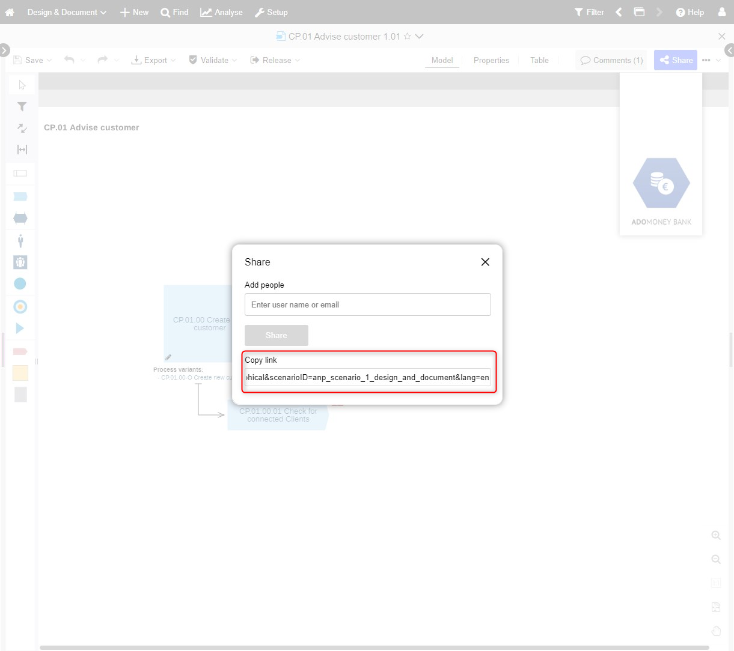Click the user name or email field
Screen dimensions: 734x651
point(368,304)
